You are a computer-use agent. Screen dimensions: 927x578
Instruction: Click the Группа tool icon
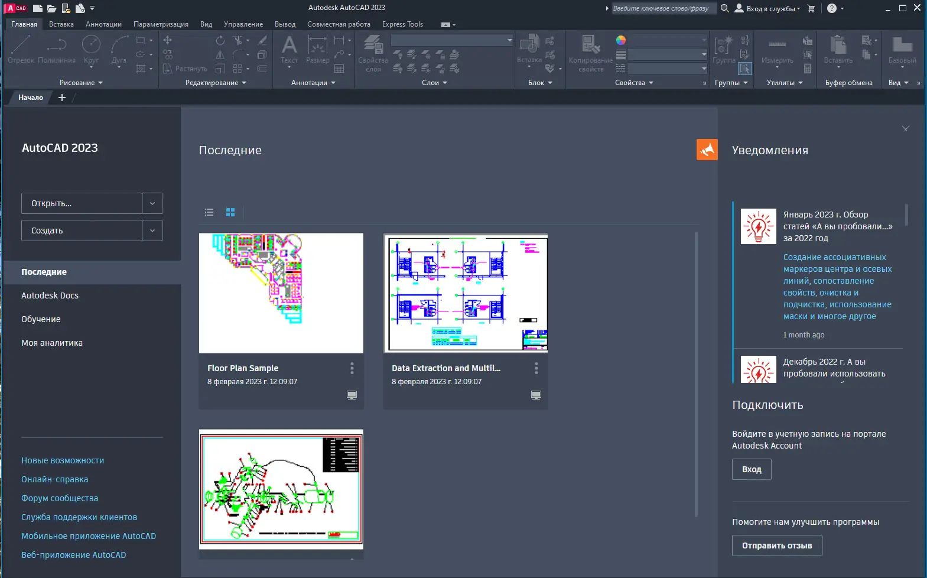click(724, 48)
